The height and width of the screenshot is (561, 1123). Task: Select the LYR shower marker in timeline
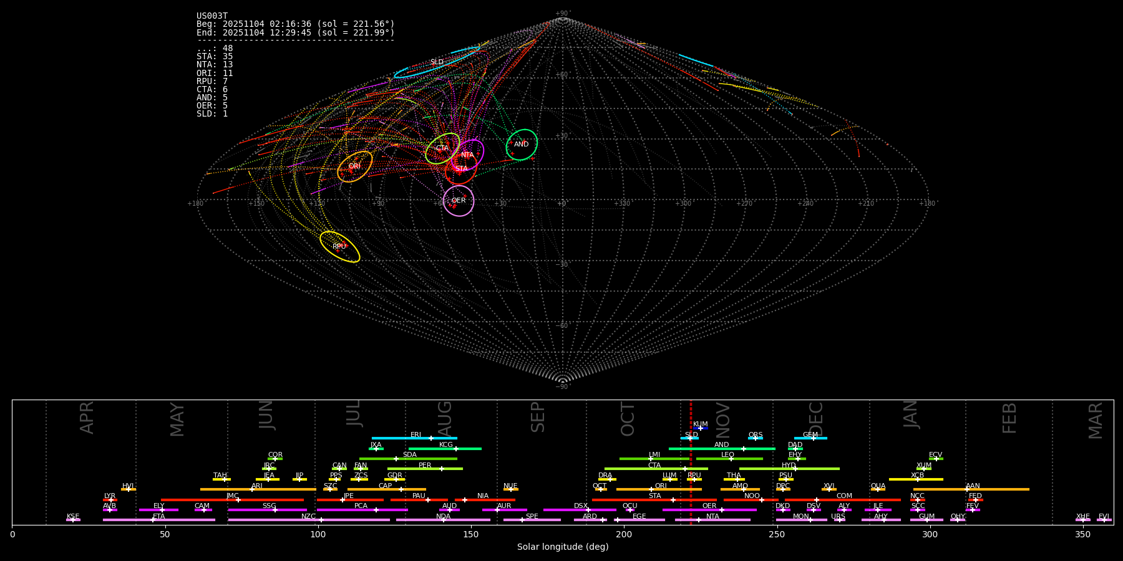point(110,499)
